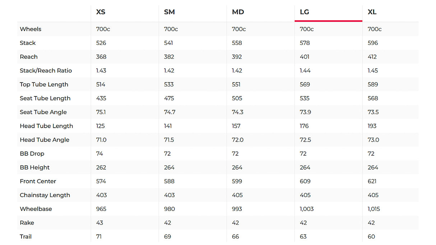Select the XS size tab
Viewport: 436px width, 245px height.
101,12
